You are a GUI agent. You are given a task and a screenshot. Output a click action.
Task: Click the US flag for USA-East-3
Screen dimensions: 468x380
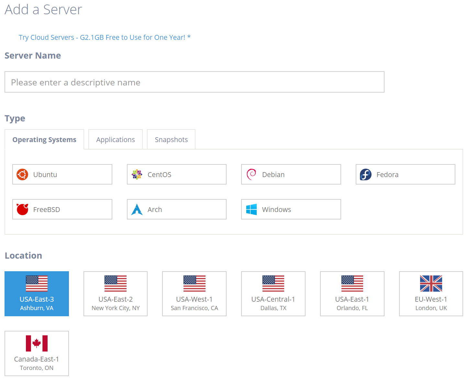(x=37, y=284)
